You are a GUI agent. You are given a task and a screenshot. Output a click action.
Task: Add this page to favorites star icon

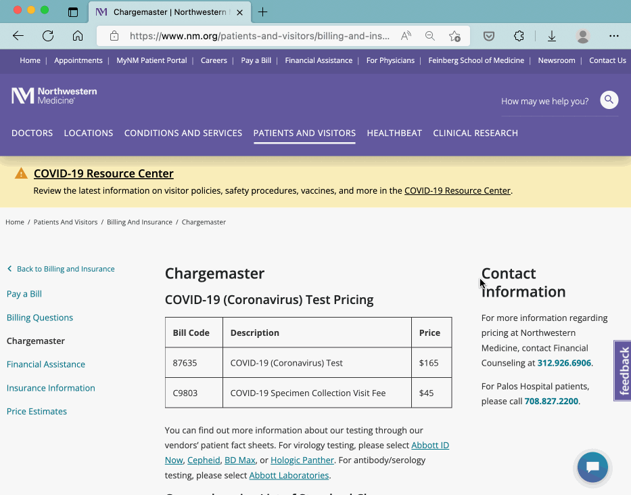[x=454, y=36]
